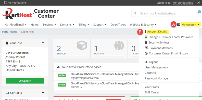Click the switch account shuffle icon

[x=198, y=3]
